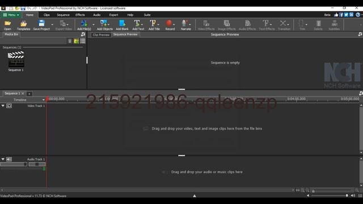Open Narrate dropdown arrow

(190, 24)
